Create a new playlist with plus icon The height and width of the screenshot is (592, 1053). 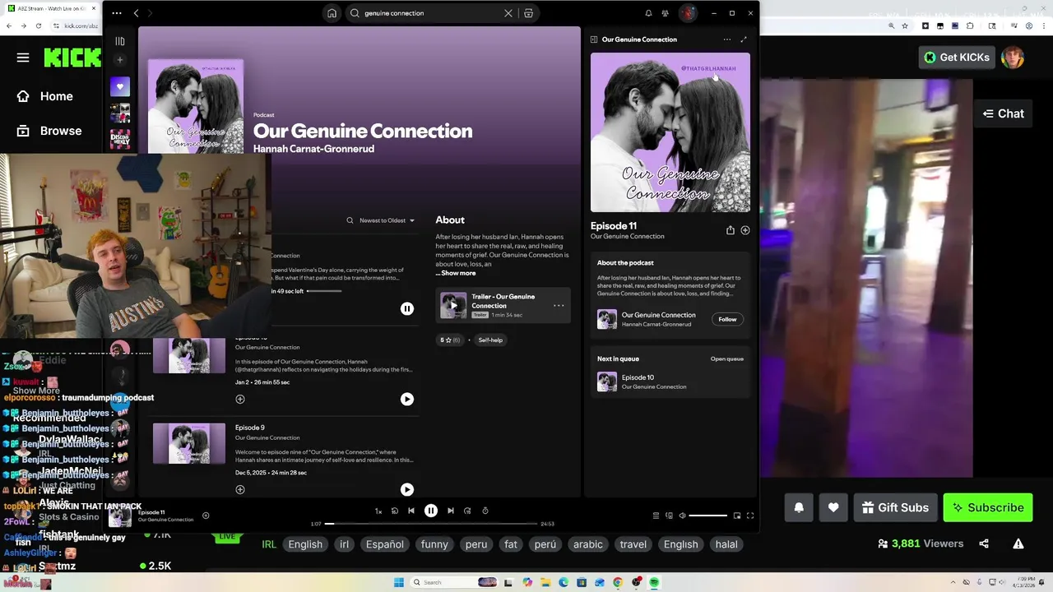120,60
